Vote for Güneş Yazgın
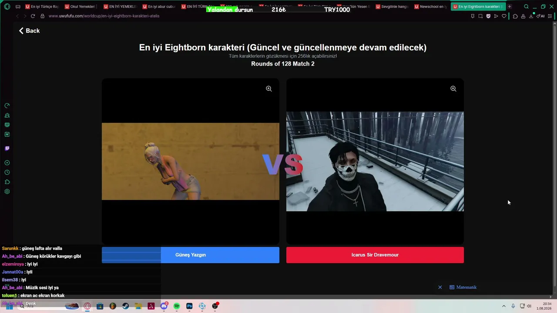557x313 pixels. pos(191,255)
